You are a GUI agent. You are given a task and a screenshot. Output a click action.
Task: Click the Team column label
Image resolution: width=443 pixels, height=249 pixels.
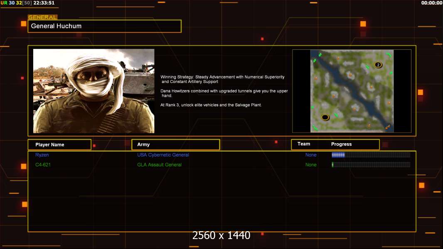click(x=304, y=144)
